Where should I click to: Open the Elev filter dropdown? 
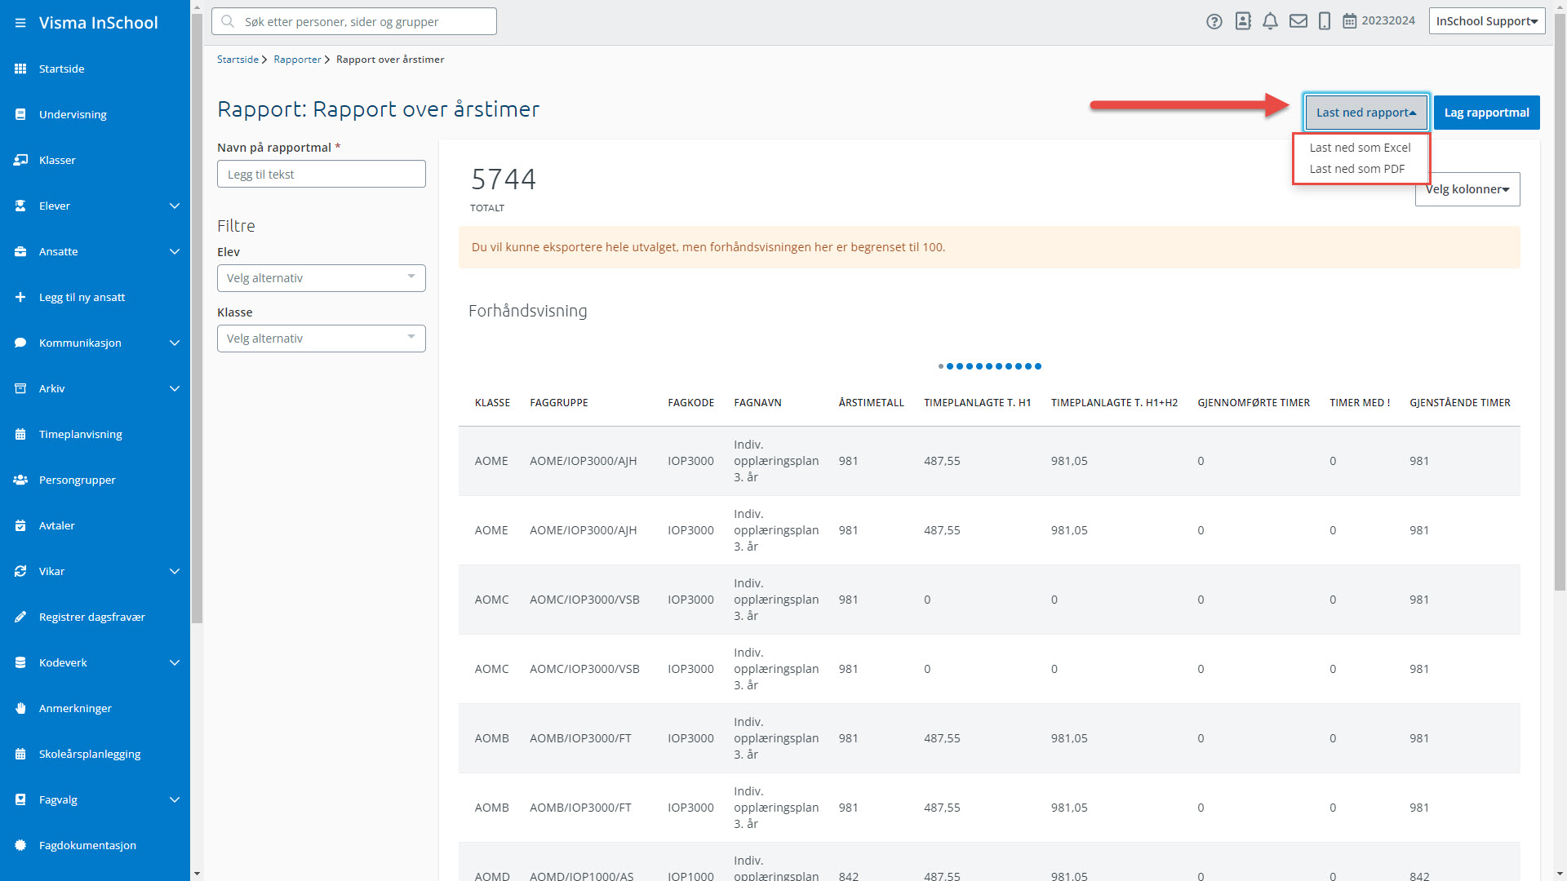tap(322, 278)
